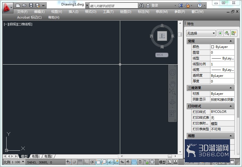Collapse the 常规 section
The width and height of the screenshot is (242, 167).
tap(231, 41)
